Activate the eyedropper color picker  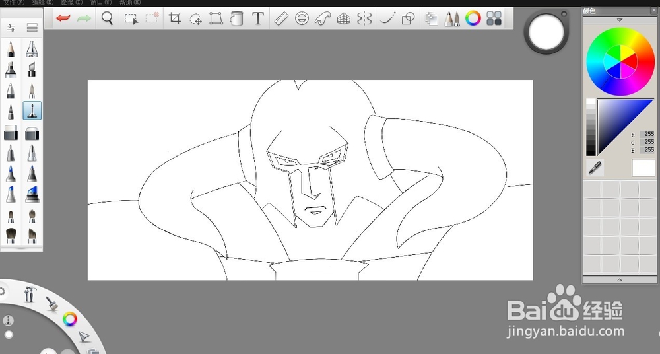(595, 168)
